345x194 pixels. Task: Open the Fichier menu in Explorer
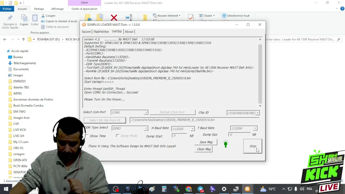tap(7, 9)
